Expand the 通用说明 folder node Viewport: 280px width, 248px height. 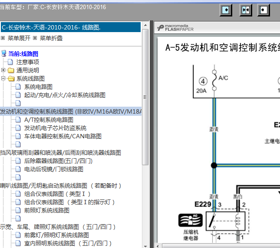coord(3,70)
